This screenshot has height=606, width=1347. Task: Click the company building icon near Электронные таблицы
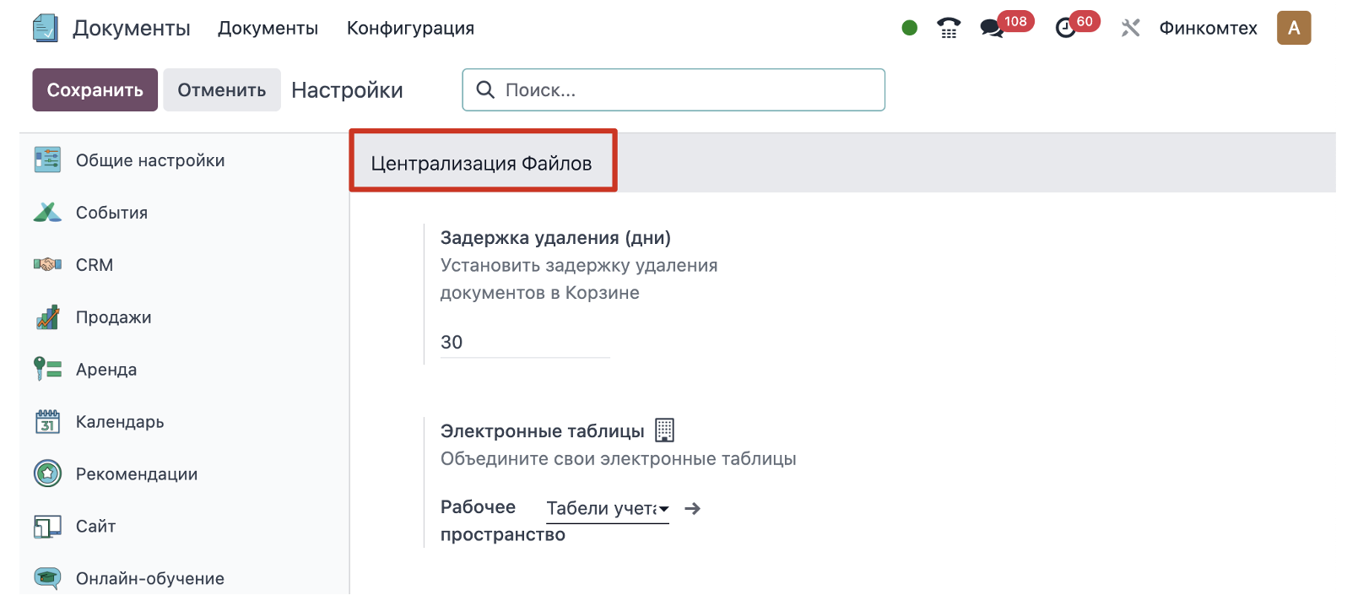(x=665, y=430)
